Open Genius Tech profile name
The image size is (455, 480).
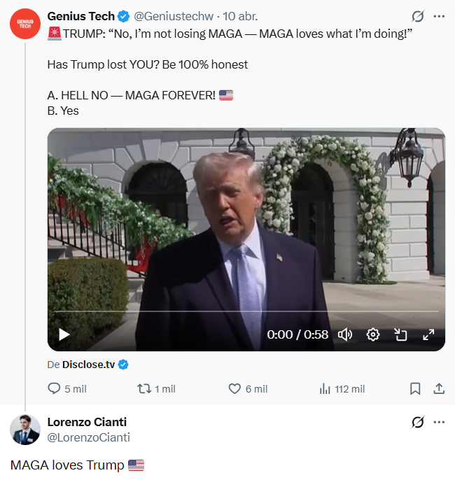click(x=80, y=15)
